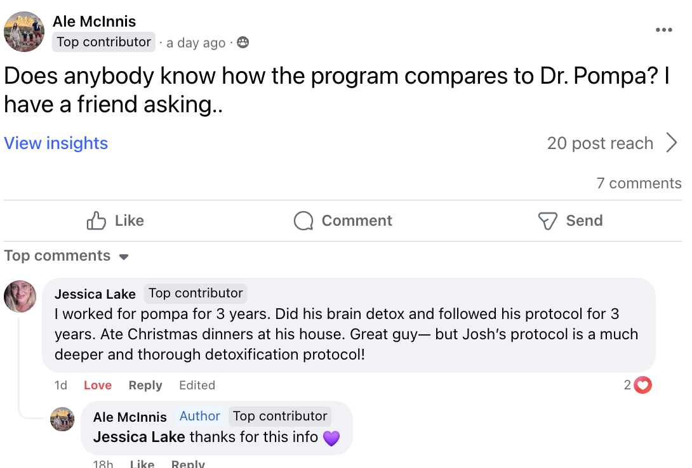
Task: Toggle Like on Ale McInnis's reply
Action: [142, 464]
